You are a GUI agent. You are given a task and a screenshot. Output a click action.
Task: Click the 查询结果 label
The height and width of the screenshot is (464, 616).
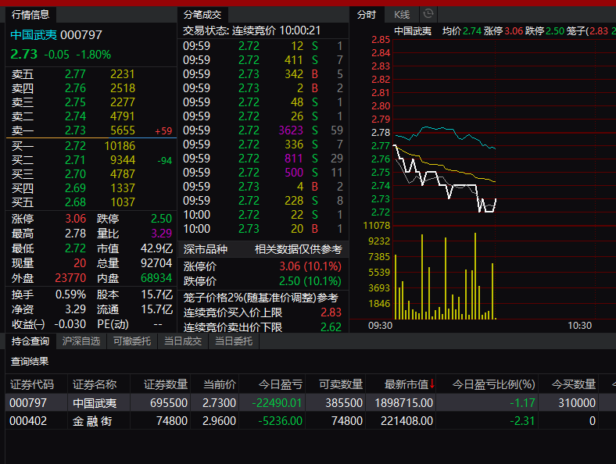[x=30, y=361]
